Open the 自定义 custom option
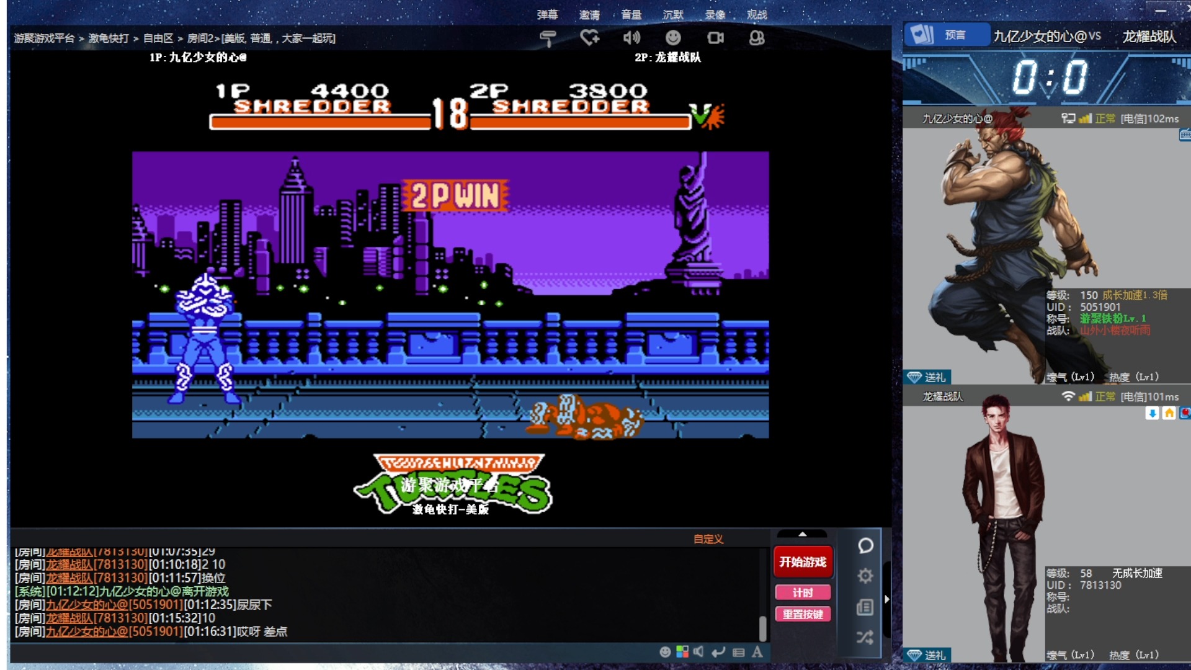Viewport: 1191px width, 670px height. 708,539
